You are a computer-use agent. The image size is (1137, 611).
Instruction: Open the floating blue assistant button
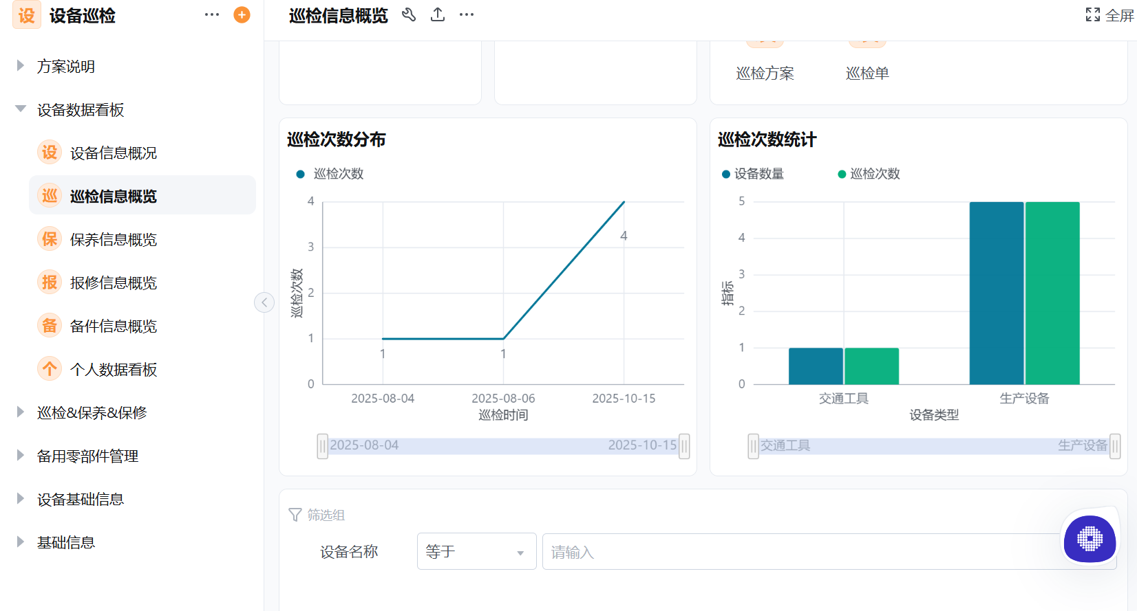[1090, 539]
